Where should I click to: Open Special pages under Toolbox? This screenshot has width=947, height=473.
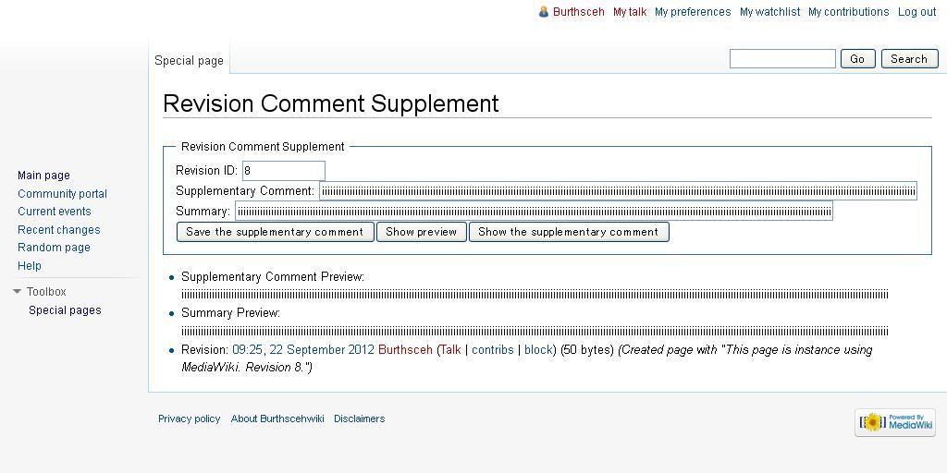tap(66, 310)
